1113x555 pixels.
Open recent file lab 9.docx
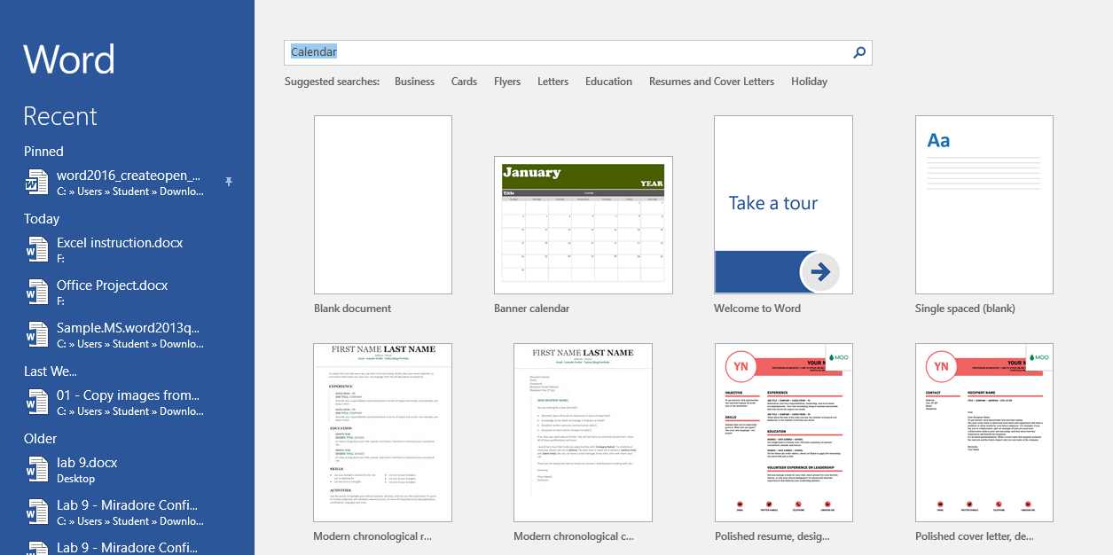pos(127,470)
